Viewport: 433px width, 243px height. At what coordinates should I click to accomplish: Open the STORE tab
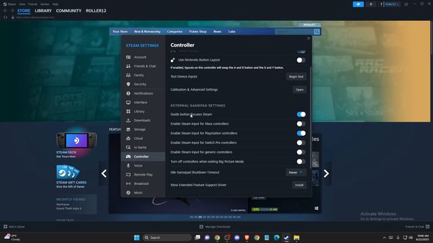pyautogui.click(x=24, y=11)
